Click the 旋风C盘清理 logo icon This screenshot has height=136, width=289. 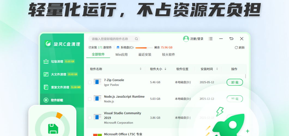pos(48,44)
